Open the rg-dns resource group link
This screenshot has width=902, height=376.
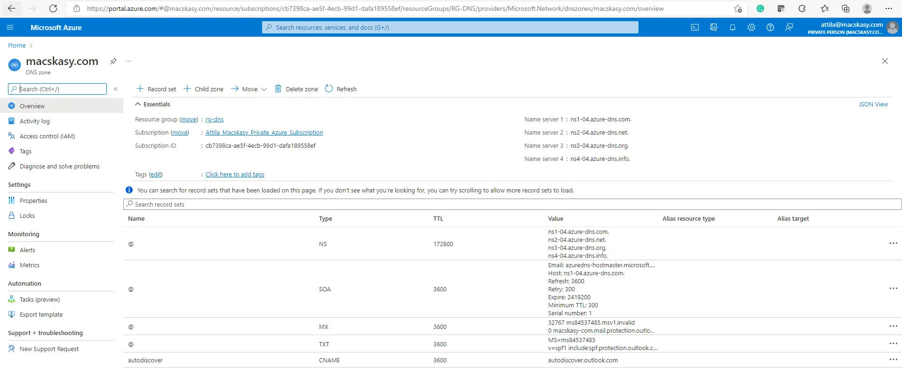pos(215,120)
